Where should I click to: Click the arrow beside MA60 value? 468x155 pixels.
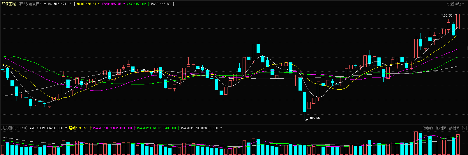[x=174, y=4]
